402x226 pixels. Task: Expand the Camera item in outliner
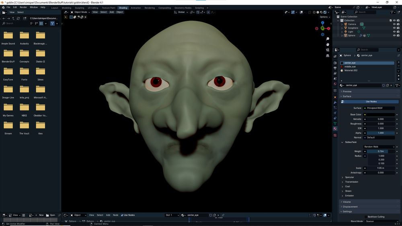pos(342,24)
